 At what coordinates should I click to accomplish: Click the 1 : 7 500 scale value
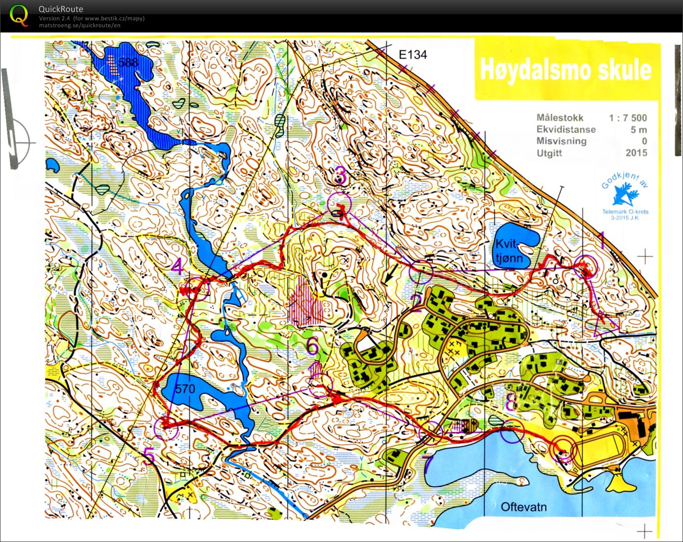[x=628, y=117]
